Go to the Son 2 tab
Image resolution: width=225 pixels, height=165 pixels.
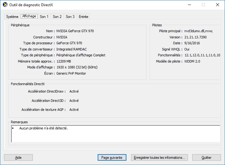tap(57, 17)
